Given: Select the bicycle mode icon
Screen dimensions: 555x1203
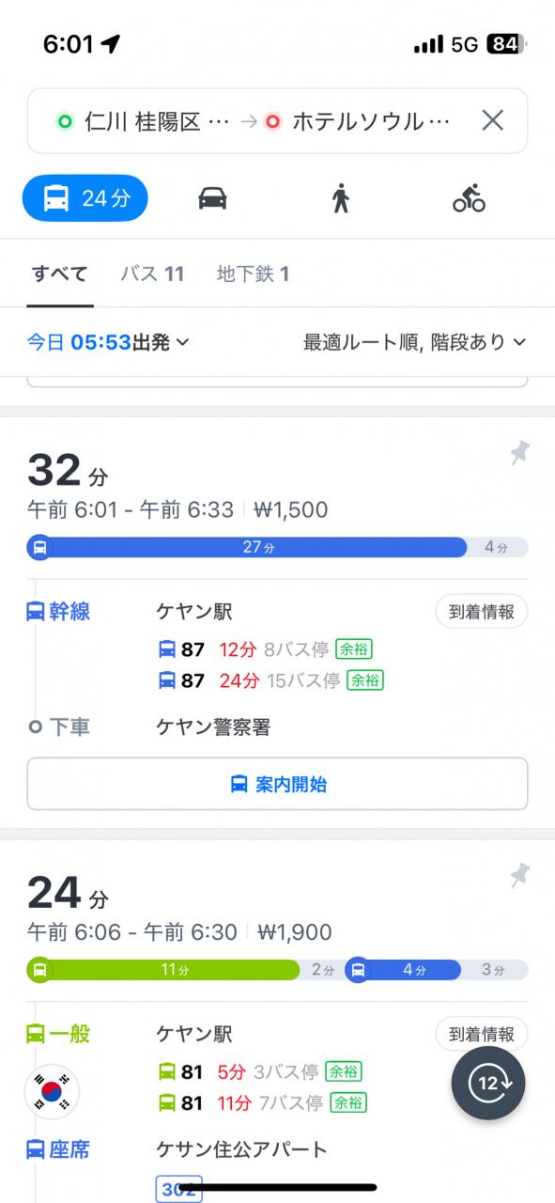Looking at the screenshot, I should pos(469,198).
